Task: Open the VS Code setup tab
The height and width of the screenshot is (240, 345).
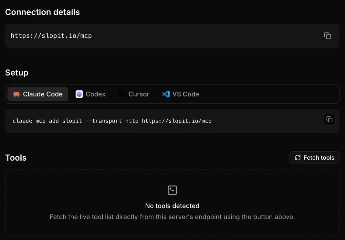Action: click(181, 94)
